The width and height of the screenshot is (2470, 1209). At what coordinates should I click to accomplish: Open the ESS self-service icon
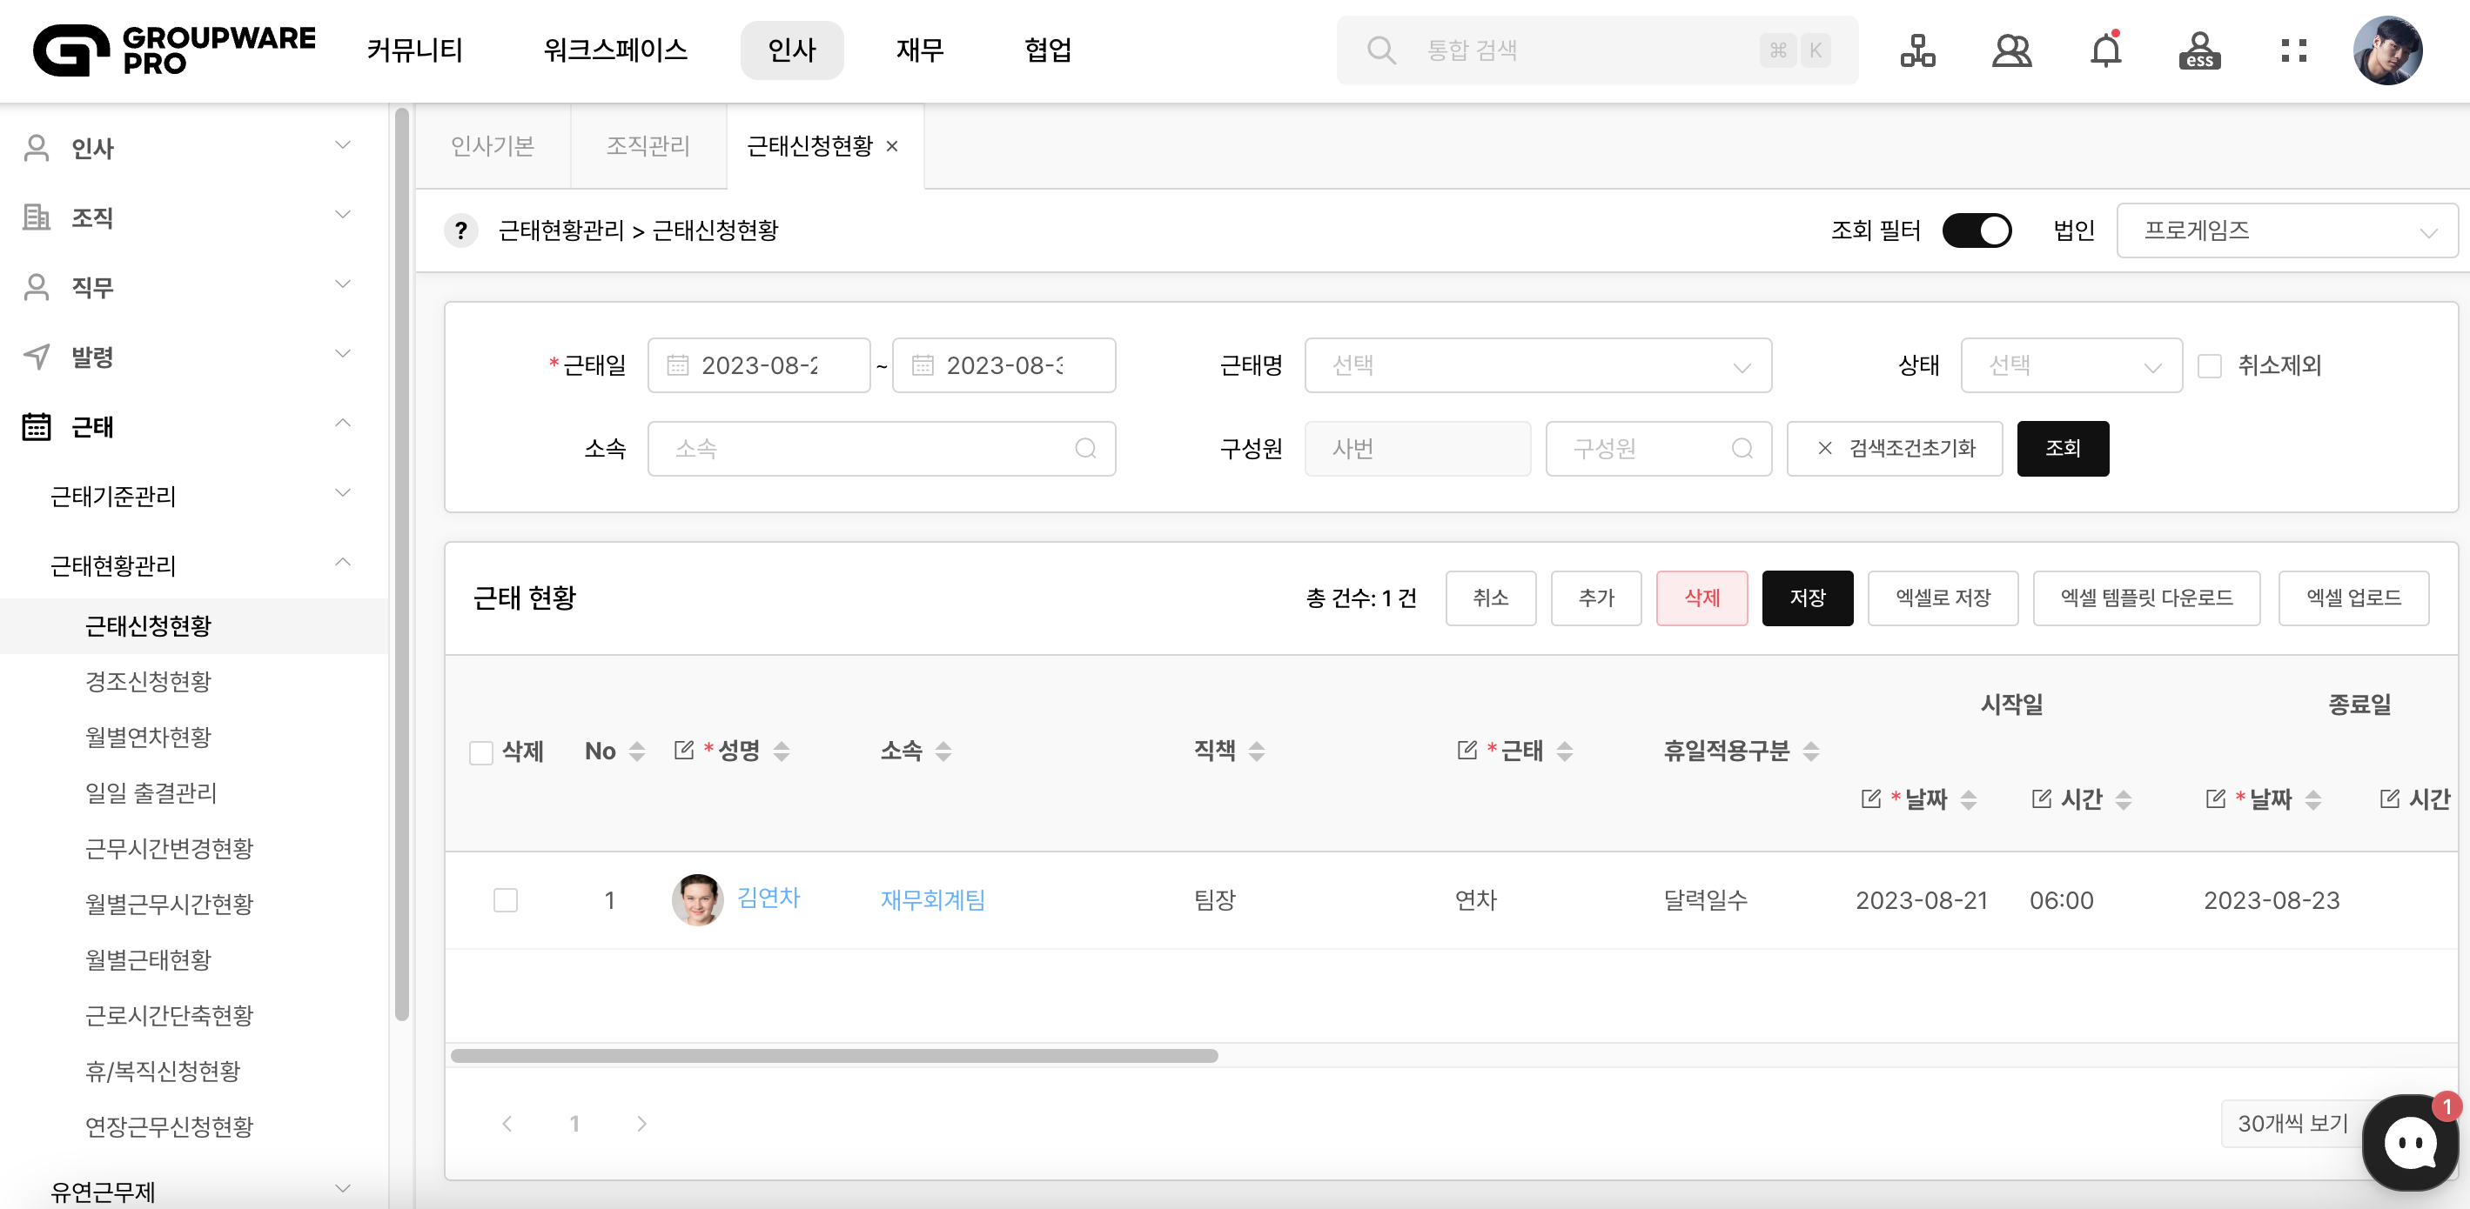[x=2198, y=50]
